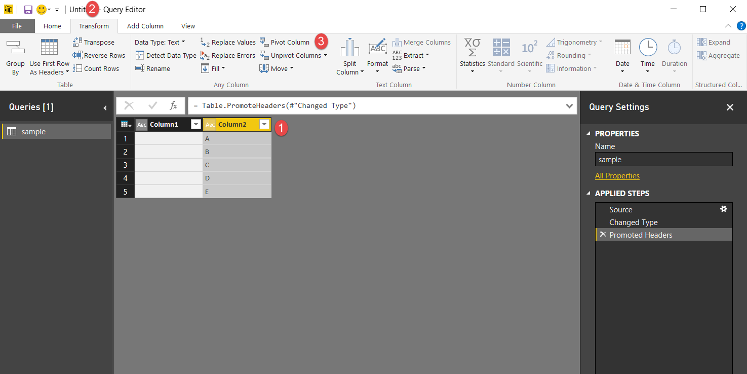Open the File tab

tap(17, 26)
